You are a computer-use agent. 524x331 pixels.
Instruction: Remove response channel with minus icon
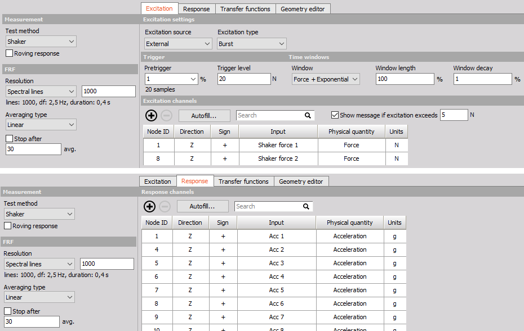coord(165,206)
